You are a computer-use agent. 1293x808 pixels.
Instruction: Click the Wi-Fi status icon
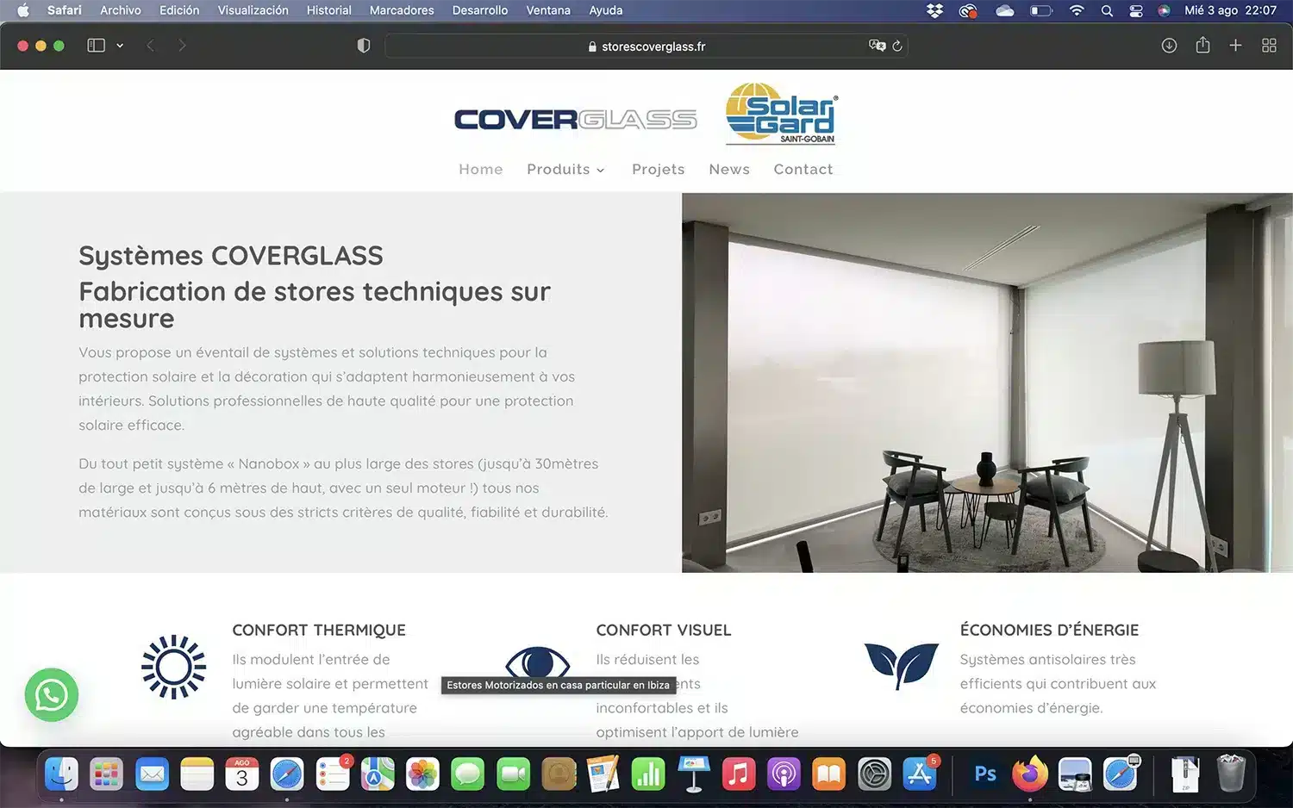[x=1077, y=10]
